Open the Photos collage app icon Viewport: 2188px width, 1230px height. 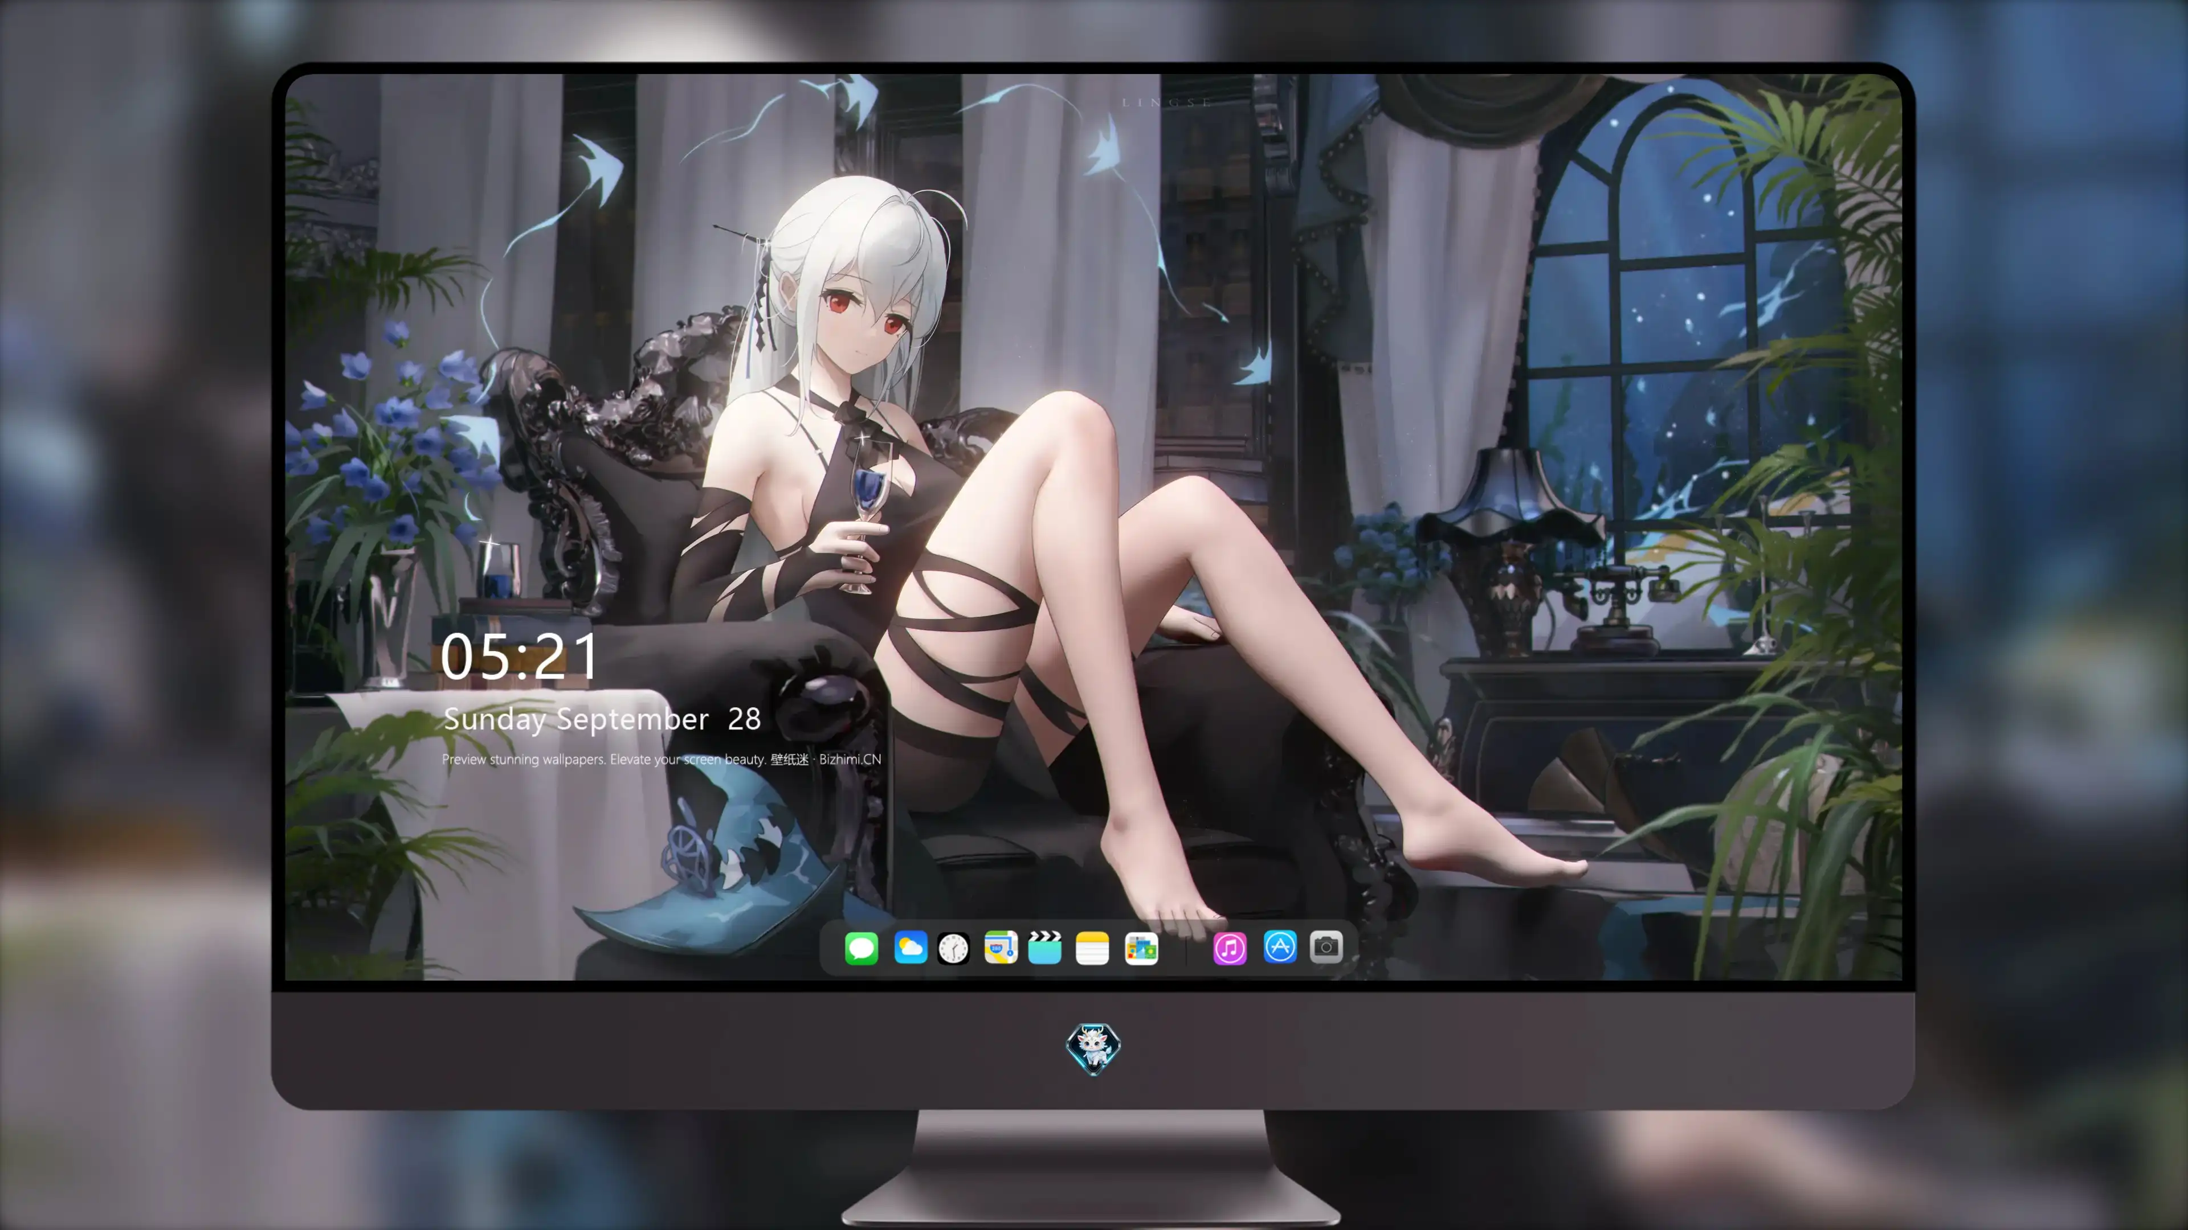coord(1141,948)
